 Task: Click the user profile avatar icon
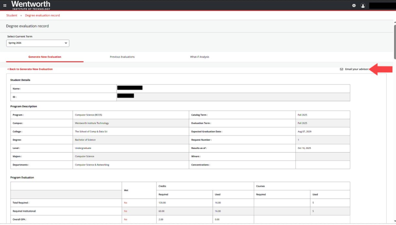tap(363, 6)
